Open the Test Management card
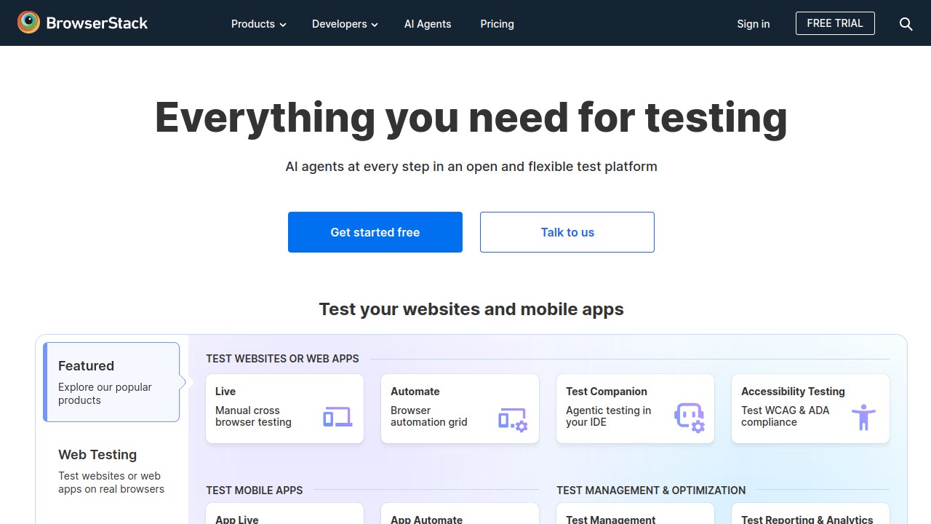Screen dimensions: 931x524 coord(635,514)
